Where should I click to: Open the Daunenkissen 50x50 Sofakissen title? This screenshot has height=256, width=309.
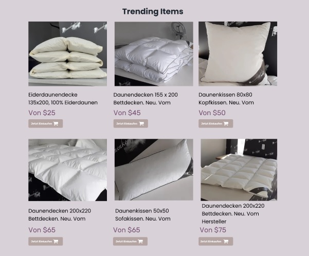pyautogui.click(x=143, y=215)
